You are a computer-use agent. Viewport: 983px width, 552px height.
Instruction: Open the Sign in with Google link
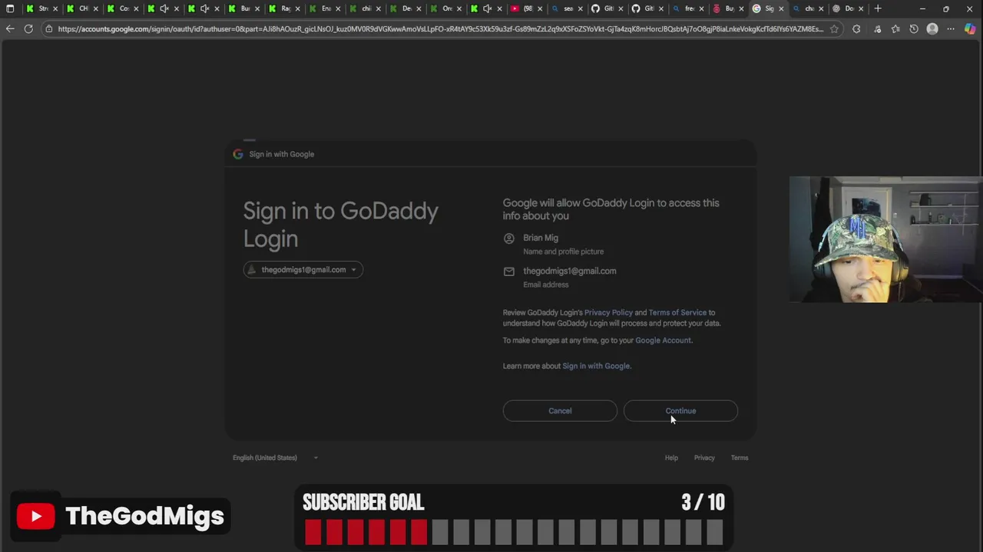click(x=596, y=366)
